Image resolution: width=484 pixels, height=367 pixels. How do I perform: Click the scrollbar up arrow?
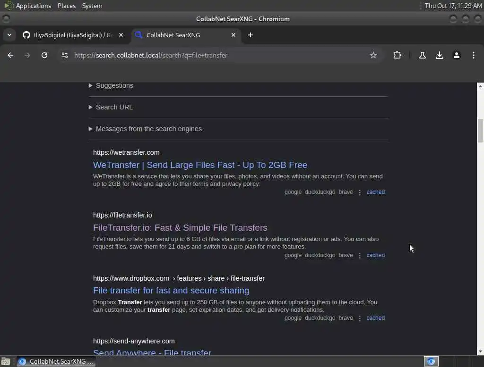coord(480,86)
